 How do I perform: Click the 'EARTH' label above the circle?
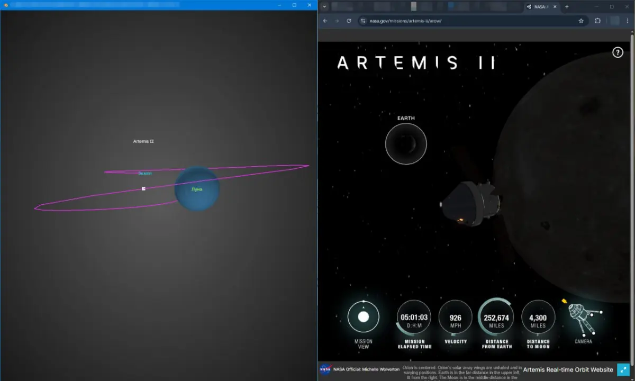click(406, 118)
